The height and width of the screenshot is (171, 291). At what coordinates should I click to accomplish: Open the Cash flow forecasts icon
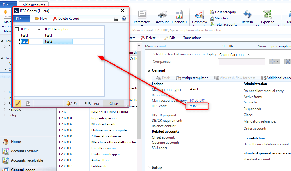click(200, 14)
